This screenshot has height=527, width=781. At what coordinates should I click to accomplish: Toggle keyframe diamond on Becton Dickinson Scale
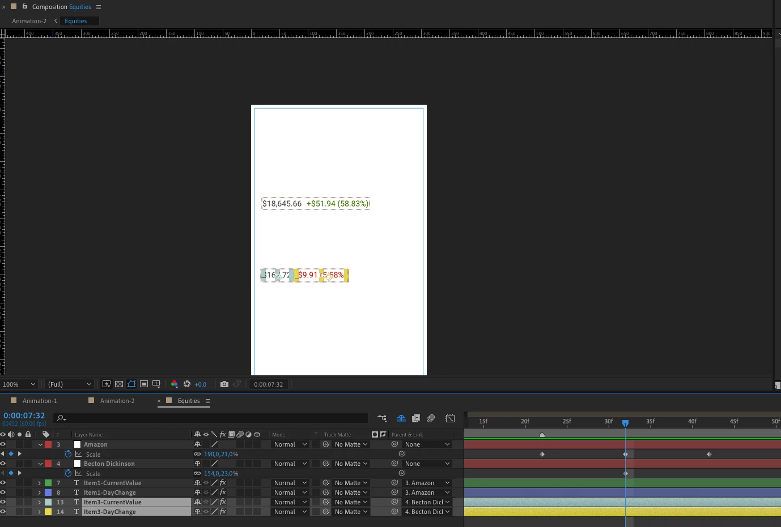click(11, 473)
